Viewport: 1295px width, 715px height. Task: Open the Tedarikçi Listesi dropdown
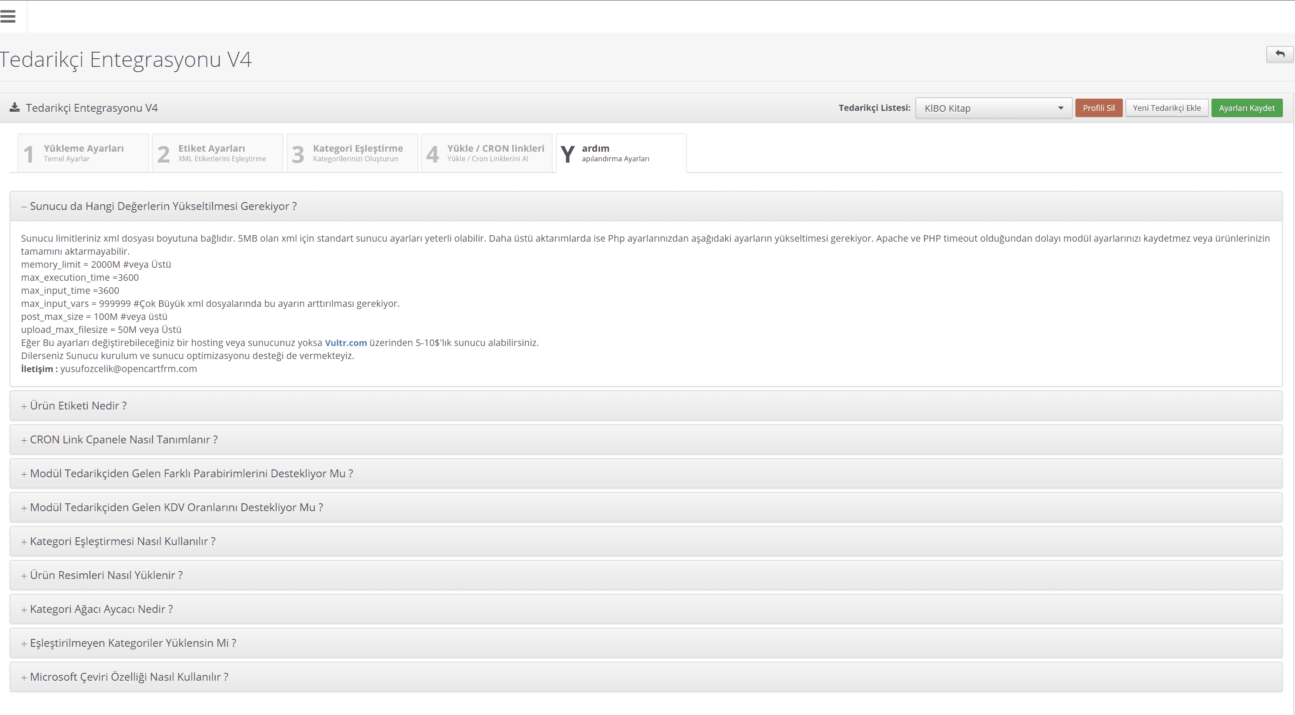coord(993,108)
